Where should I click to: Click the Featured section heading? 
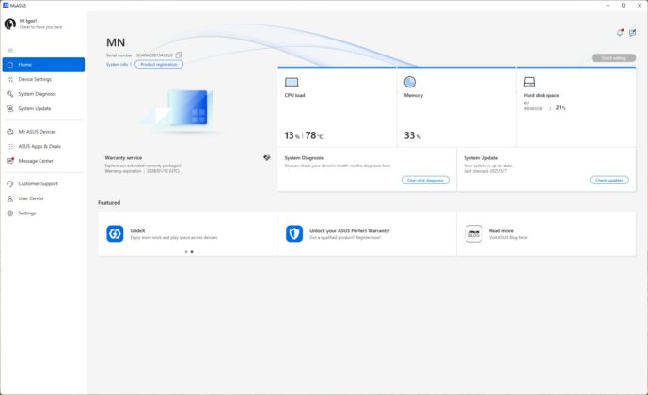pos(109,203)
